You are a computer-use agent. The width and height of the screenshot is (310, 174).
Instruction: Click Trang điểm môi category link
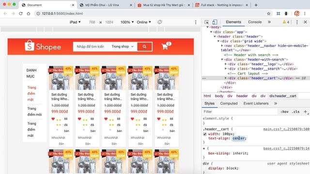(x=34, y=112)
